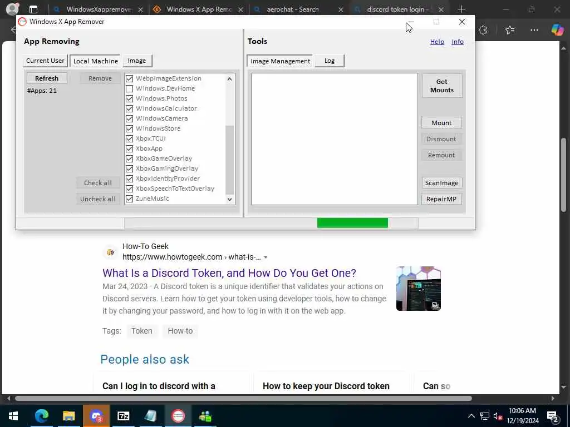570x427 pixels.
Task: Click the muted volume tray icon
Action: point(498,416)
